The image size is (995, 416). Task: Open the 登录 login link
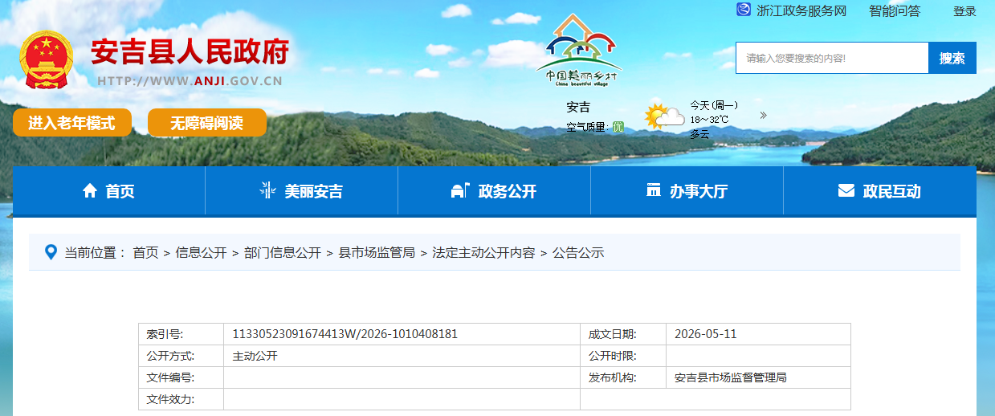point(964,11)
